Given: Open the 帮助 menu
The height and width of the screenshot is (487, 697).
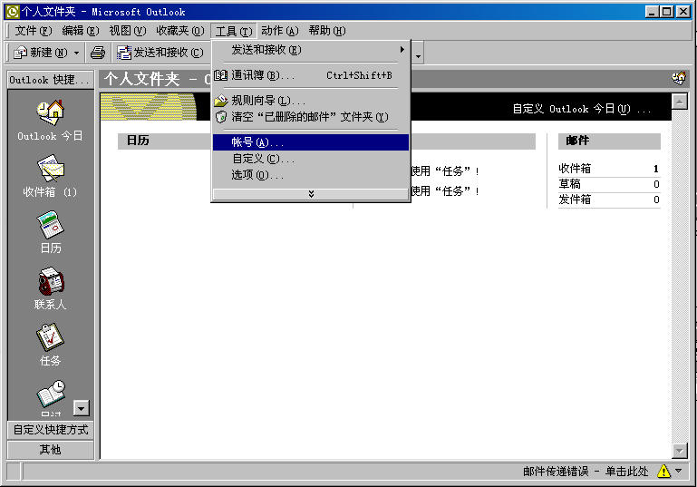Looking at the screenshot, I should [x=326, y=31].
